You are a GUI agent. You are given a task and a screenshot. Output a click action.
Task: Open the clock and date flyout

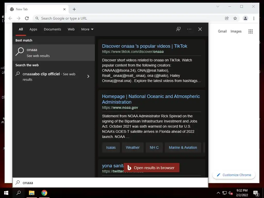click(x=242, y=193)
